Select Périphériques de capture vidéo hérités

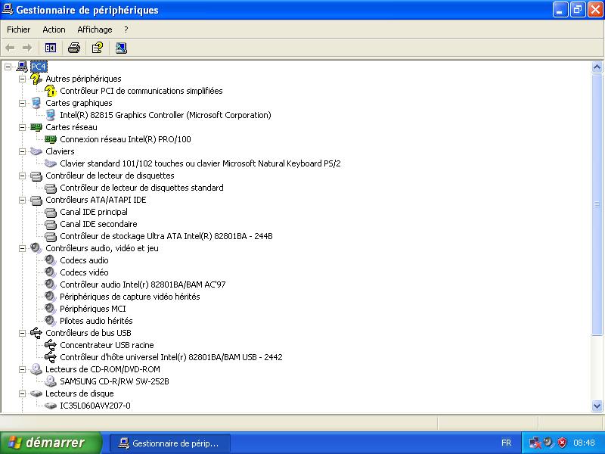point(130,297)
